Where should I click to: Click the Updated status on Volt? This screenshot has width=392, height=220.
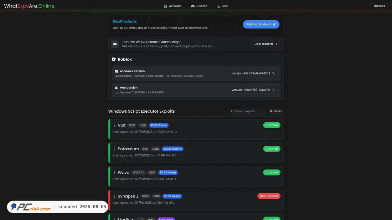coord(272,125)
